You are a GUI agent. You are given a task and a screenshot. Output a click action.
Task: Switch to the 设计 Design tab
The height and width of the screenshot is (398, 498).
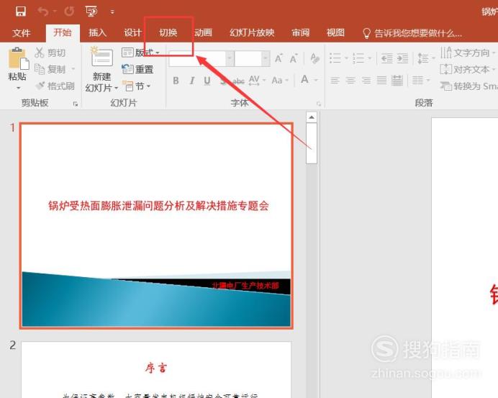pyautogui.click(x=132, y=32)
